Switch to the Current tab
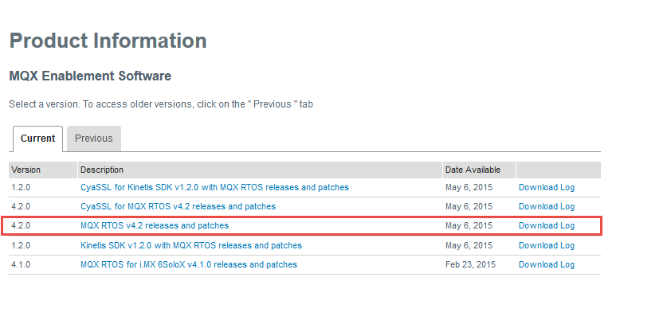The width and height of the screenshot is (667, 332). coord(37,138)
